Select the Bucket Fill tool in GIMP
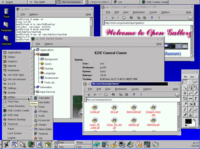The height and width of the screenshot is (149, 200). (190, 104)
